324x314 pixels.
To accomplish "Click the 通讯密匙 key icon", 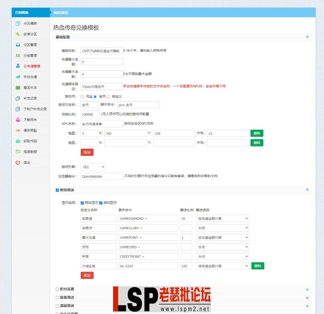I will pyautogui.click(x=18, y=130).
